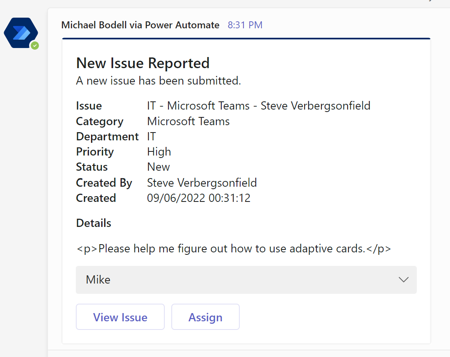Open the Mike assignee dropdown
The image size is (450, 357).
[246, 280]
